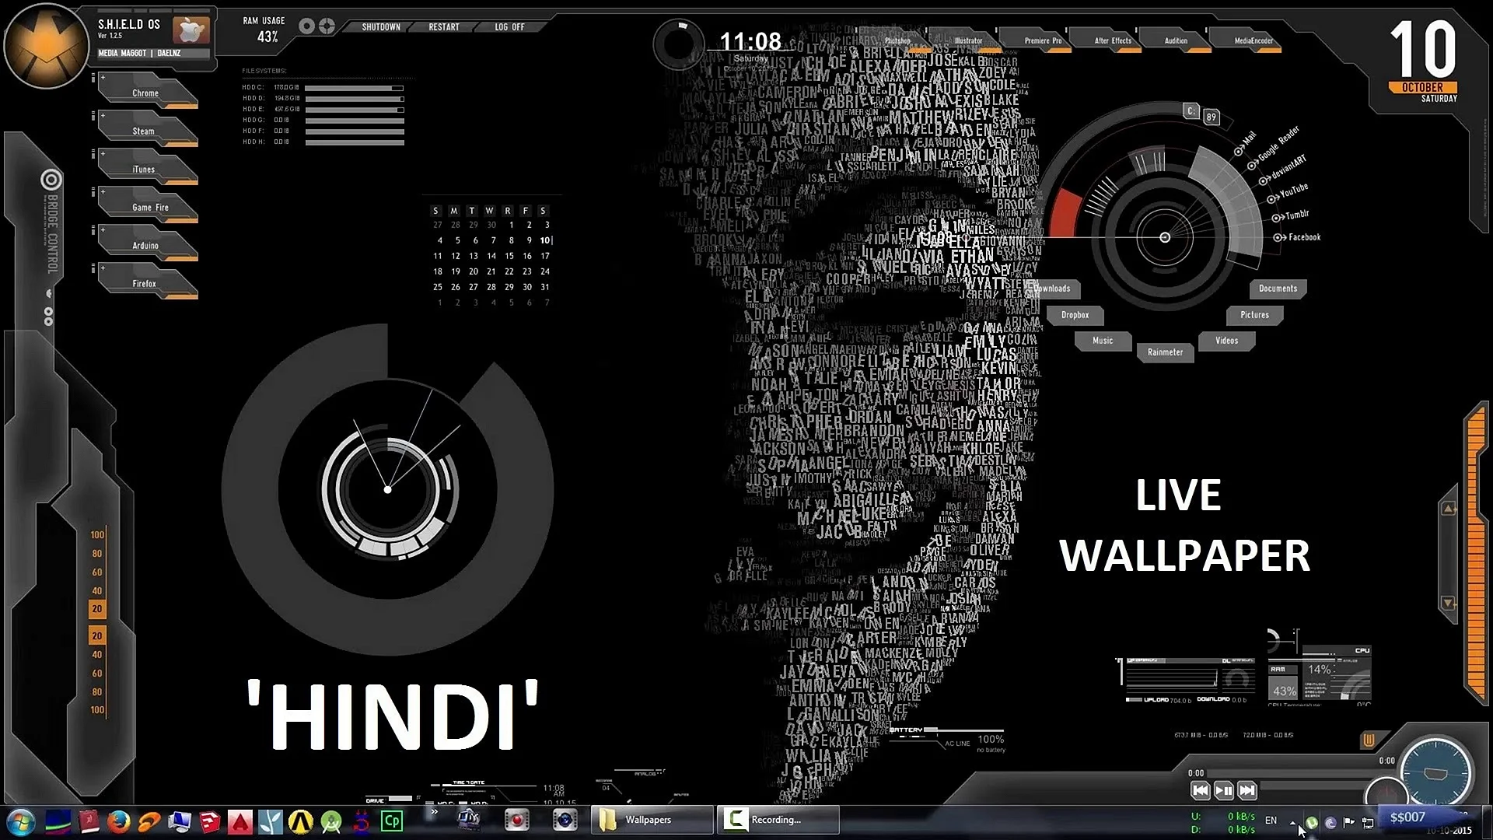Open the red book icon in taskbar

[89, 821]
